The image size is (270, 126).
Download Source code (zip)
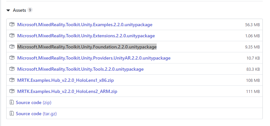point(33,102)
